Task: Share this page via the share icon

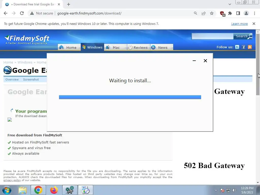Action: point(204,13)
